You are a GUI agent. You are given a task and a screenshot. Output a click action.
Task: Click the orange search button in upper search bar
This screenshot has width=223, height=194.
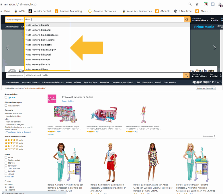(187, 19)
